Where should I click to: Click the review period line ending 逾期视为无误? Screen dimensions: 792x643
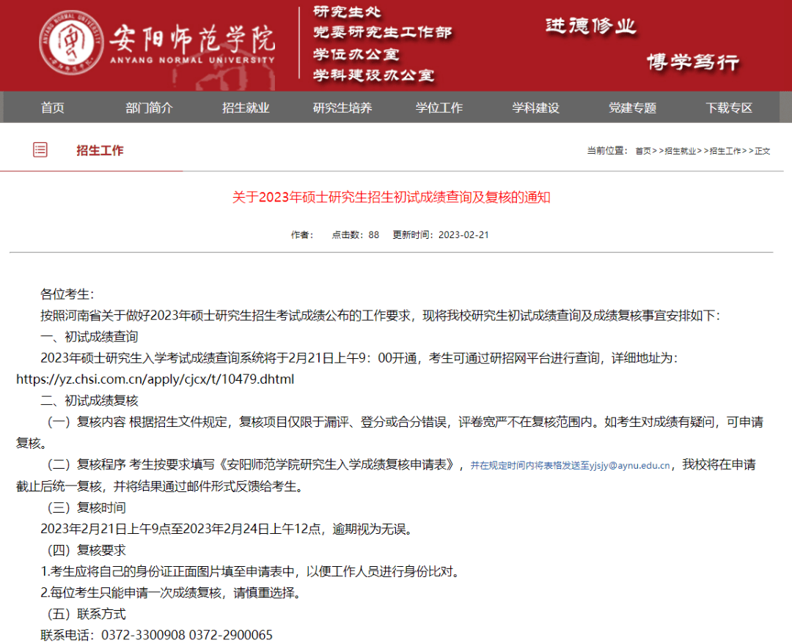pyautogui.click(x=228, y=529)
